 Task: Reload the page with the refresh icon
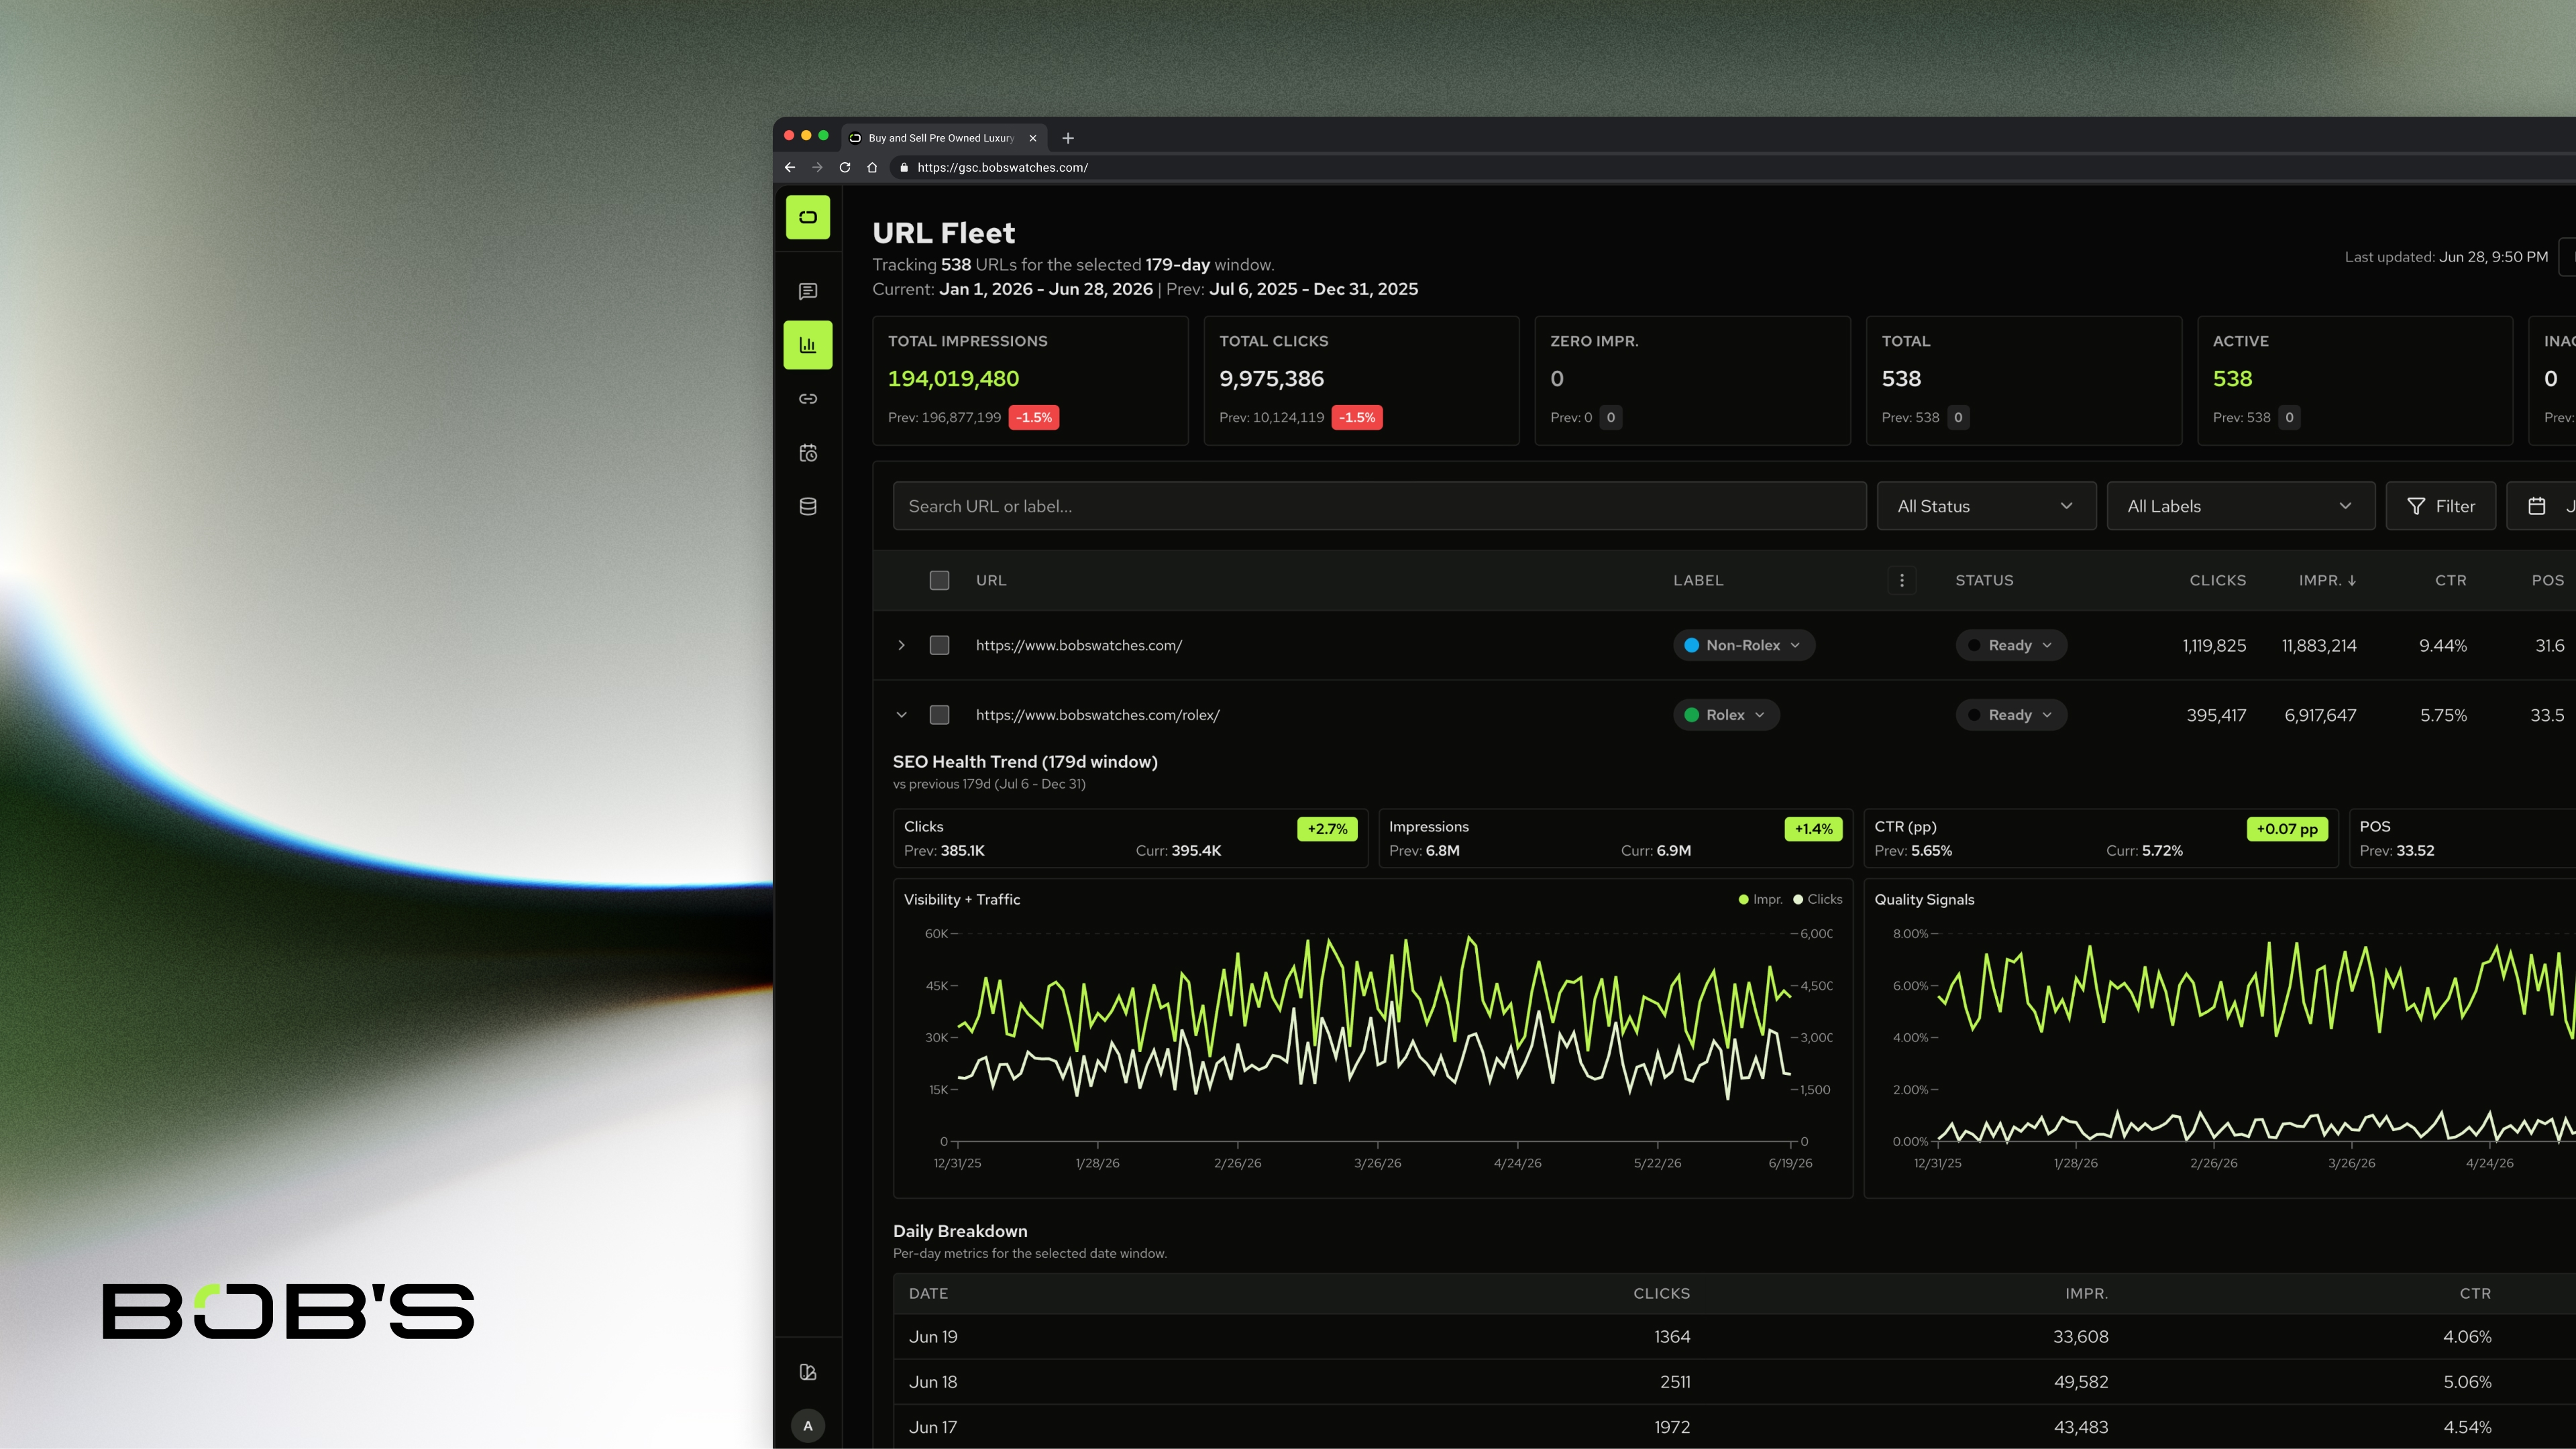(x=845, y=168)
